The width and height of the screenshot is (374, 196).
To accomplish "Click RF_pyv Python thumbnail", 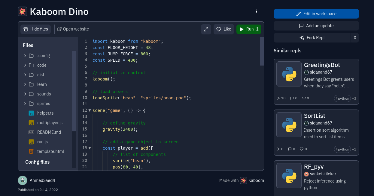I will [x=289, y=176].
